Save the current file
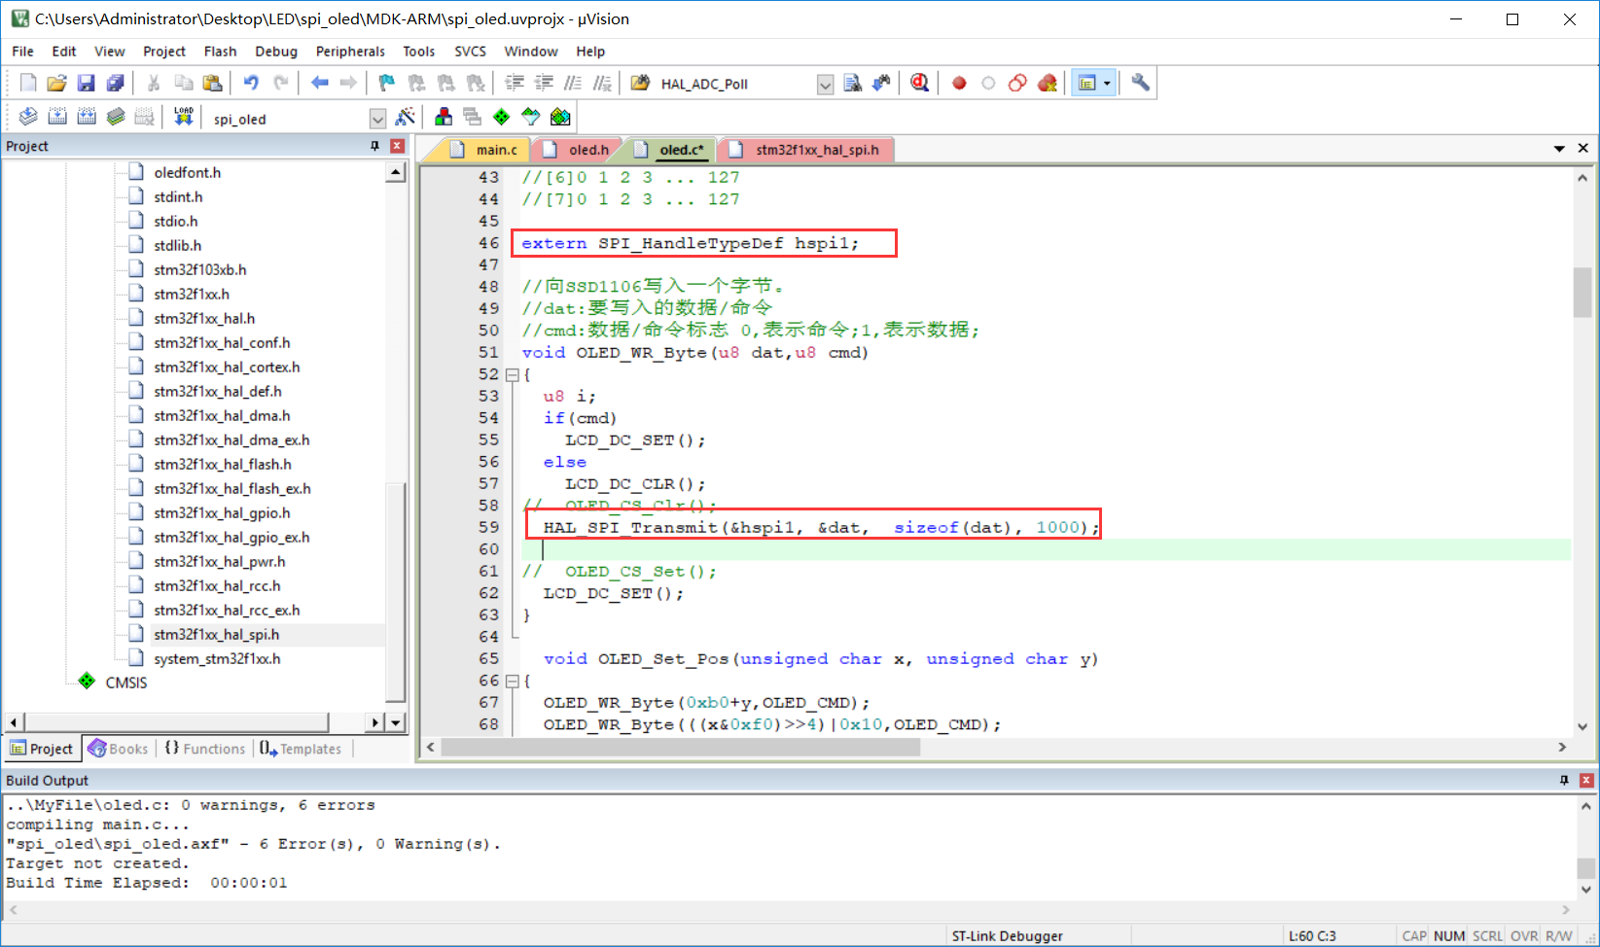 pyautogui.click(x=87, y=84)
